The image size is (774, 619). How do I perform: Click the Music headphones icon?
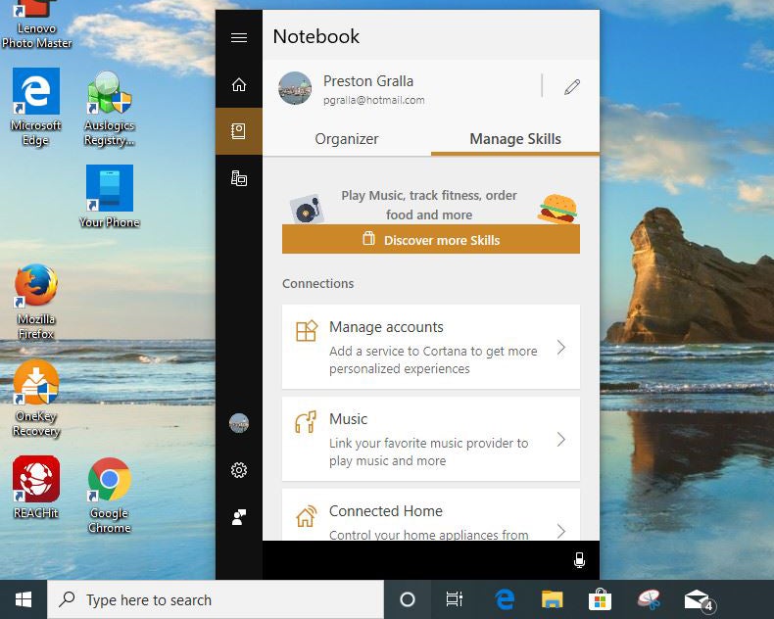click(x=306, y=422)
